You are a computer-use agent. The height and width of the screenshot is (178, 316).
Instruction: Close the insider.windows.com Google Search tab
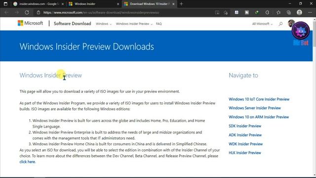click(63, 4)
